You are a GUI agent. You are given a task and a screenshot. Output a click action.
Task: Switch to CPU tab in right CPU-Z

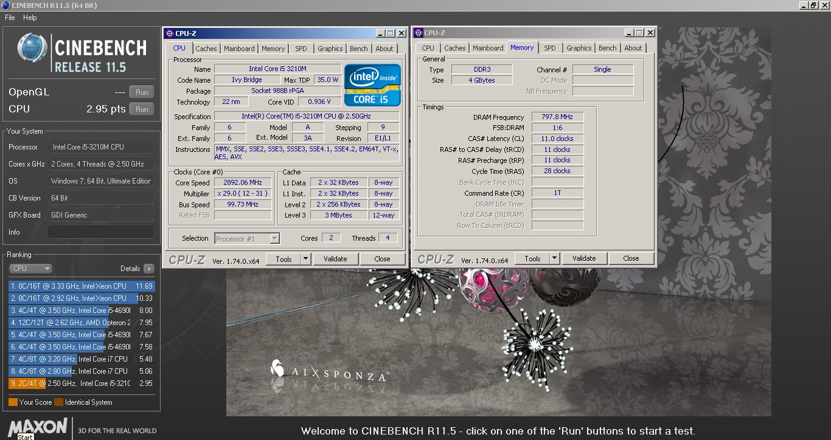tap(428, 48)
